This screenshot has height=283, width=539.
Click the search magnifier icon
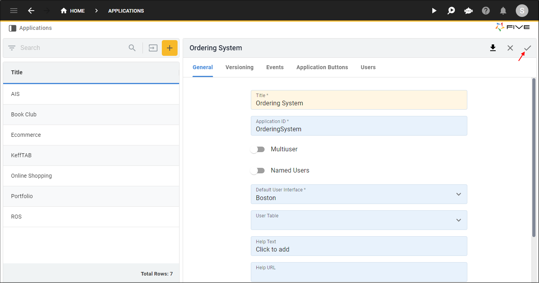(x=132, y=48)
